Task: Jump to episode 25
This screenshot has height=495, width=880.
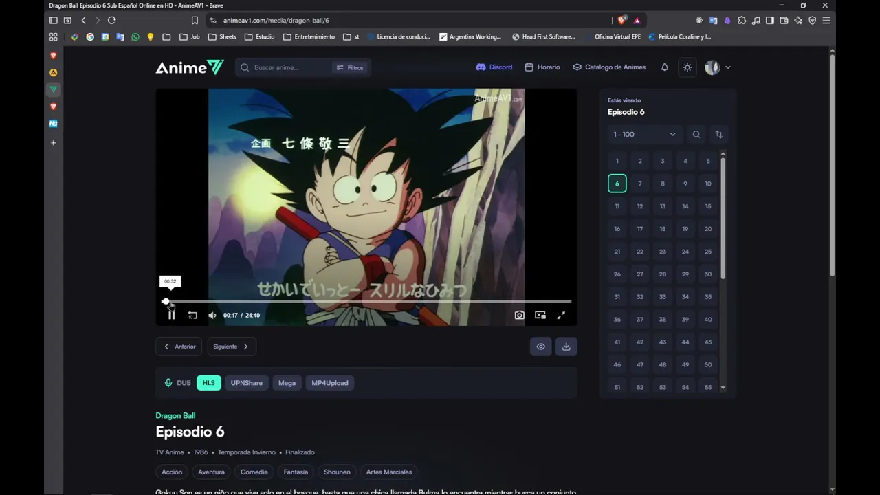Action: (708, 252)
